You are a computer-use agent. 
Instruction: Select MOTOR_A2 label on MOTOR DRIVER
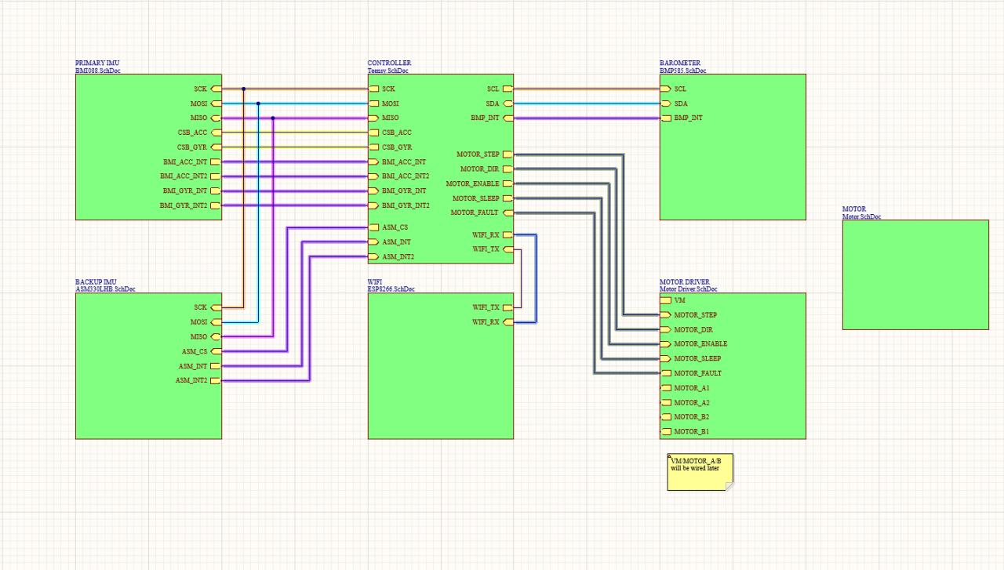(x=692, y=402)
